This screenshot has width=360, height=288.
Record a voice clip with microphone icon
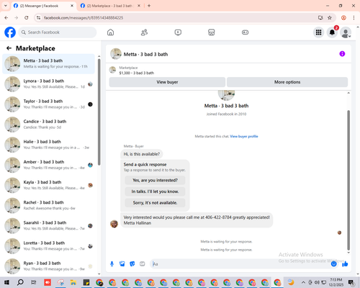pyautogui.click(x=112, y=264)
